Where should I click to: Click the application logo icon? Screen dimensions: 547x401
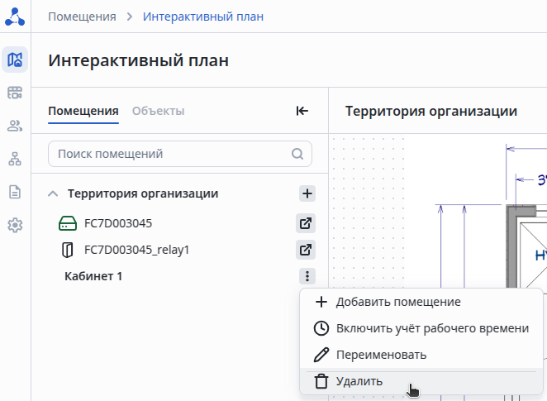pos(15,17)
